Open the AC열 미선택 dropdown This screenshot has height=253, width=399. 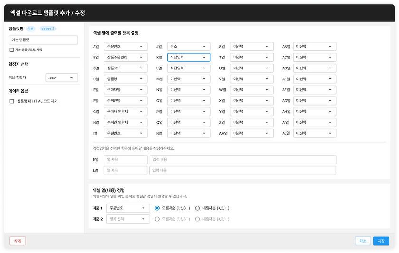click(314, 58)
